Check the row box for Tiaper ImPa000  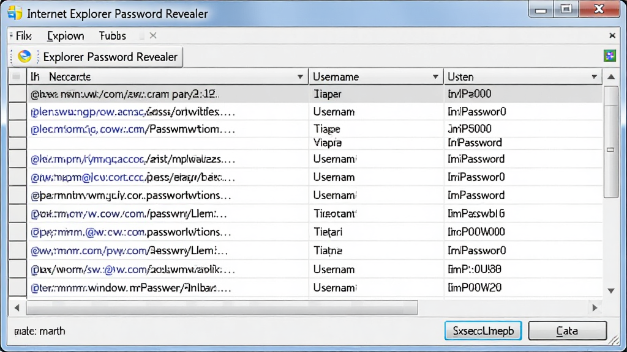18,94
